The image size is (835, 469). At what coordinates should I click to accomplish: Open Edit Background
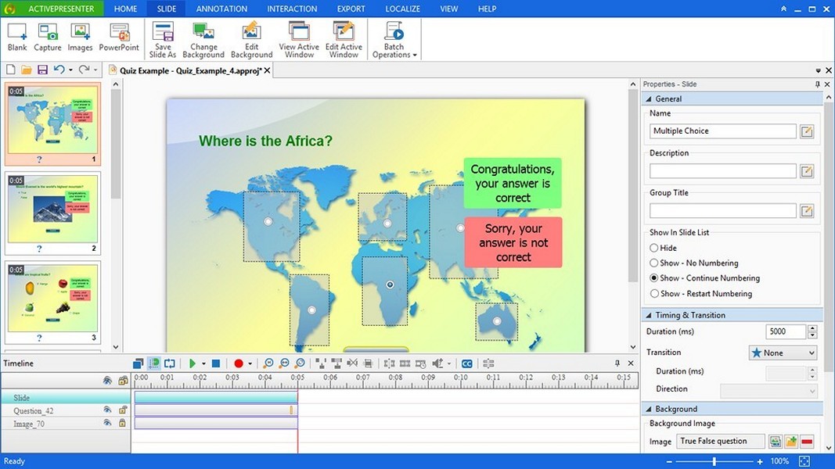pyautogui.click(x=251, y=40)
